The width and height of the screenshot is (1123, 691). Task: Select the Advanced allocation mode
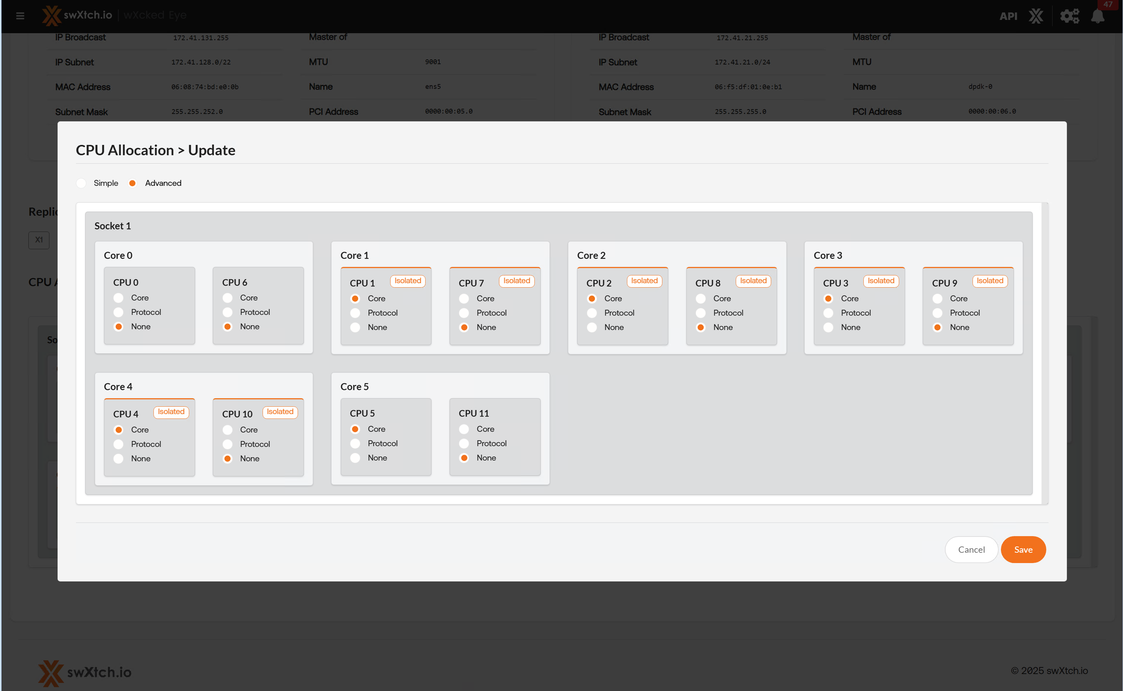[x=132, y=183]
